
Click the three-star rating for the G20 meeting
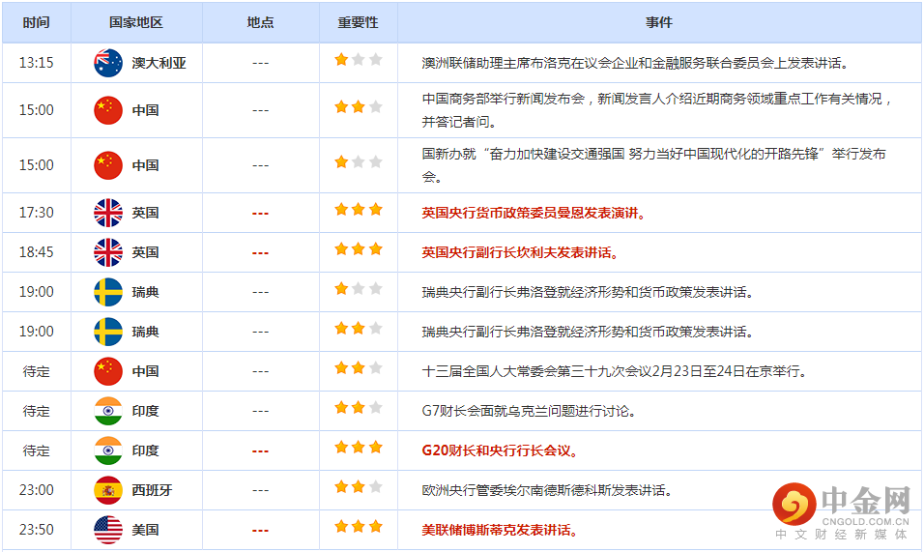tap(358, 449)
